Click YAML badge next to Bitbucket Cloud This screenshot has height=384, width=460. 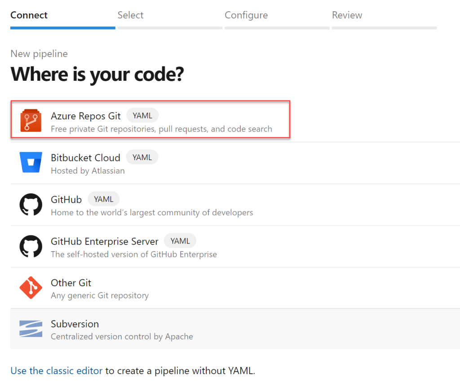pyautogui.click(x=142, y=157)
